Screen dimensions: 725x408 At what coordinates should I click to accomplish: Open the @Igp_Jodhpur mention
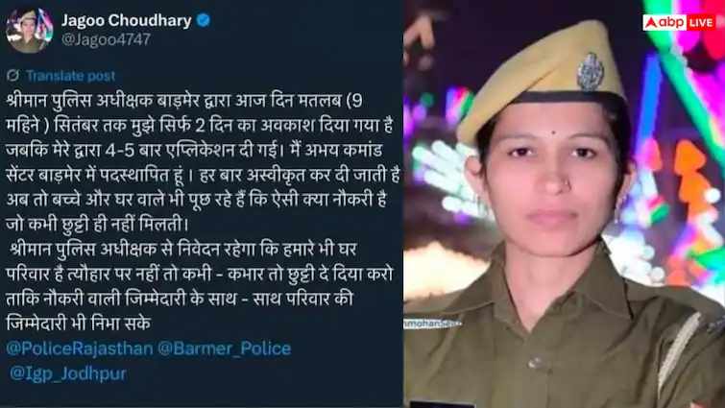[67, 373]
